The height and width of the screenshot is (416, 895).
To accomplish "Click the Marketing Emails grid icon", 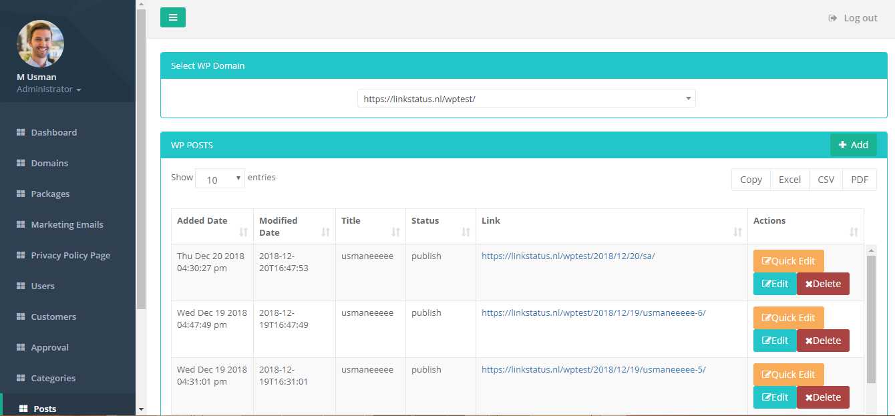I will [21, 224].
